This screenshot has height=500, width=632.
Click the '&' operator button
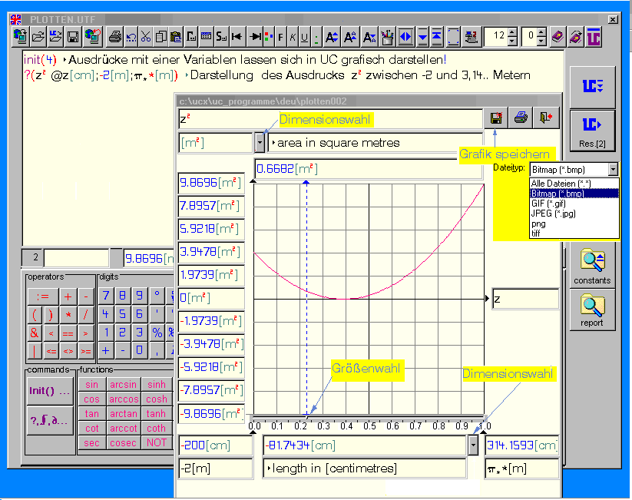coord(35,333)
